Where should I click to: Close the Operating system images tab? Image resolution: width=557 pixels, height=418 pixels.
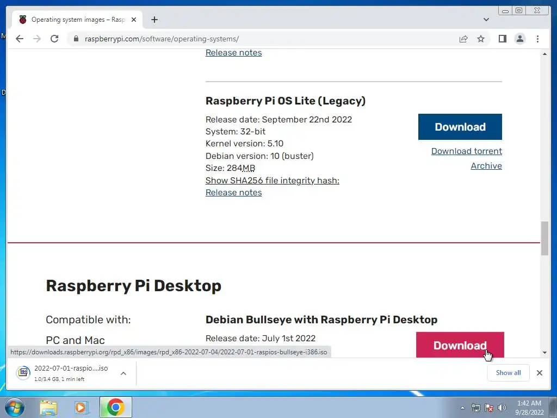click(x=134, y=20)
